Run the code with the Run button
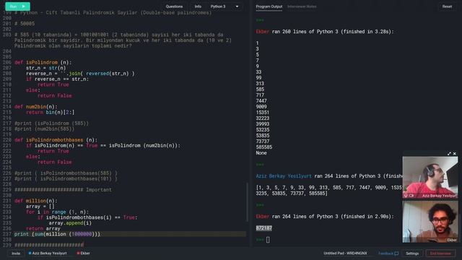 [x=17, y=6]
